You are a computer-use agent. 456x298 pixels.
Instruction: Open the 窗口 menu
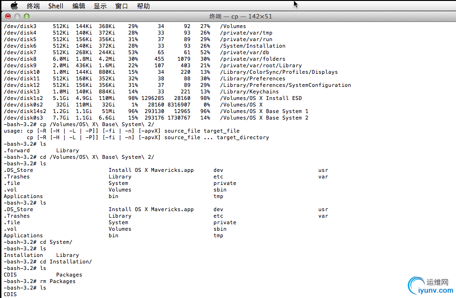click(x=122, y=6)
